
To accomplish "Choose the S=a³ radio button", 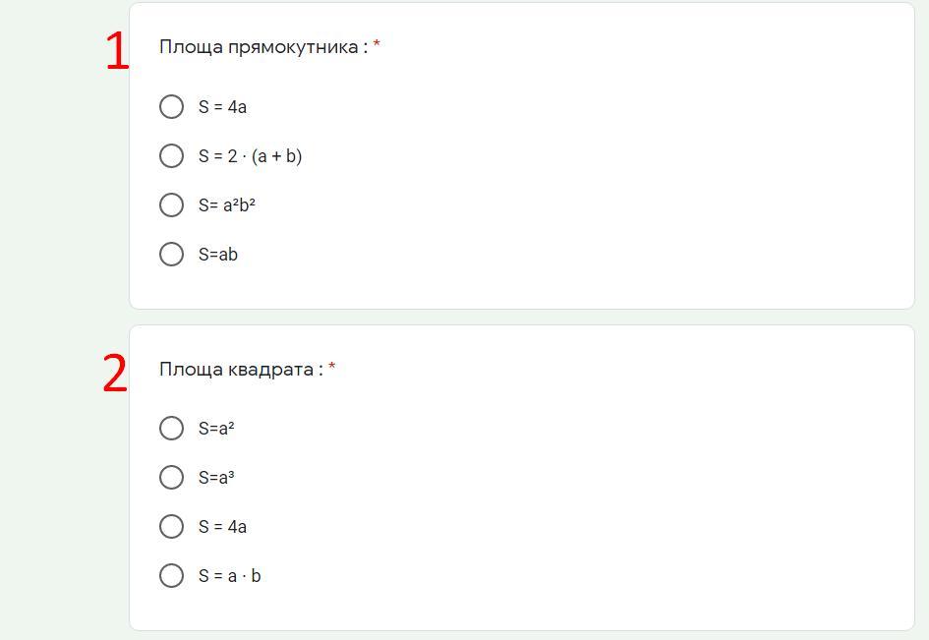I will [171, 477].
